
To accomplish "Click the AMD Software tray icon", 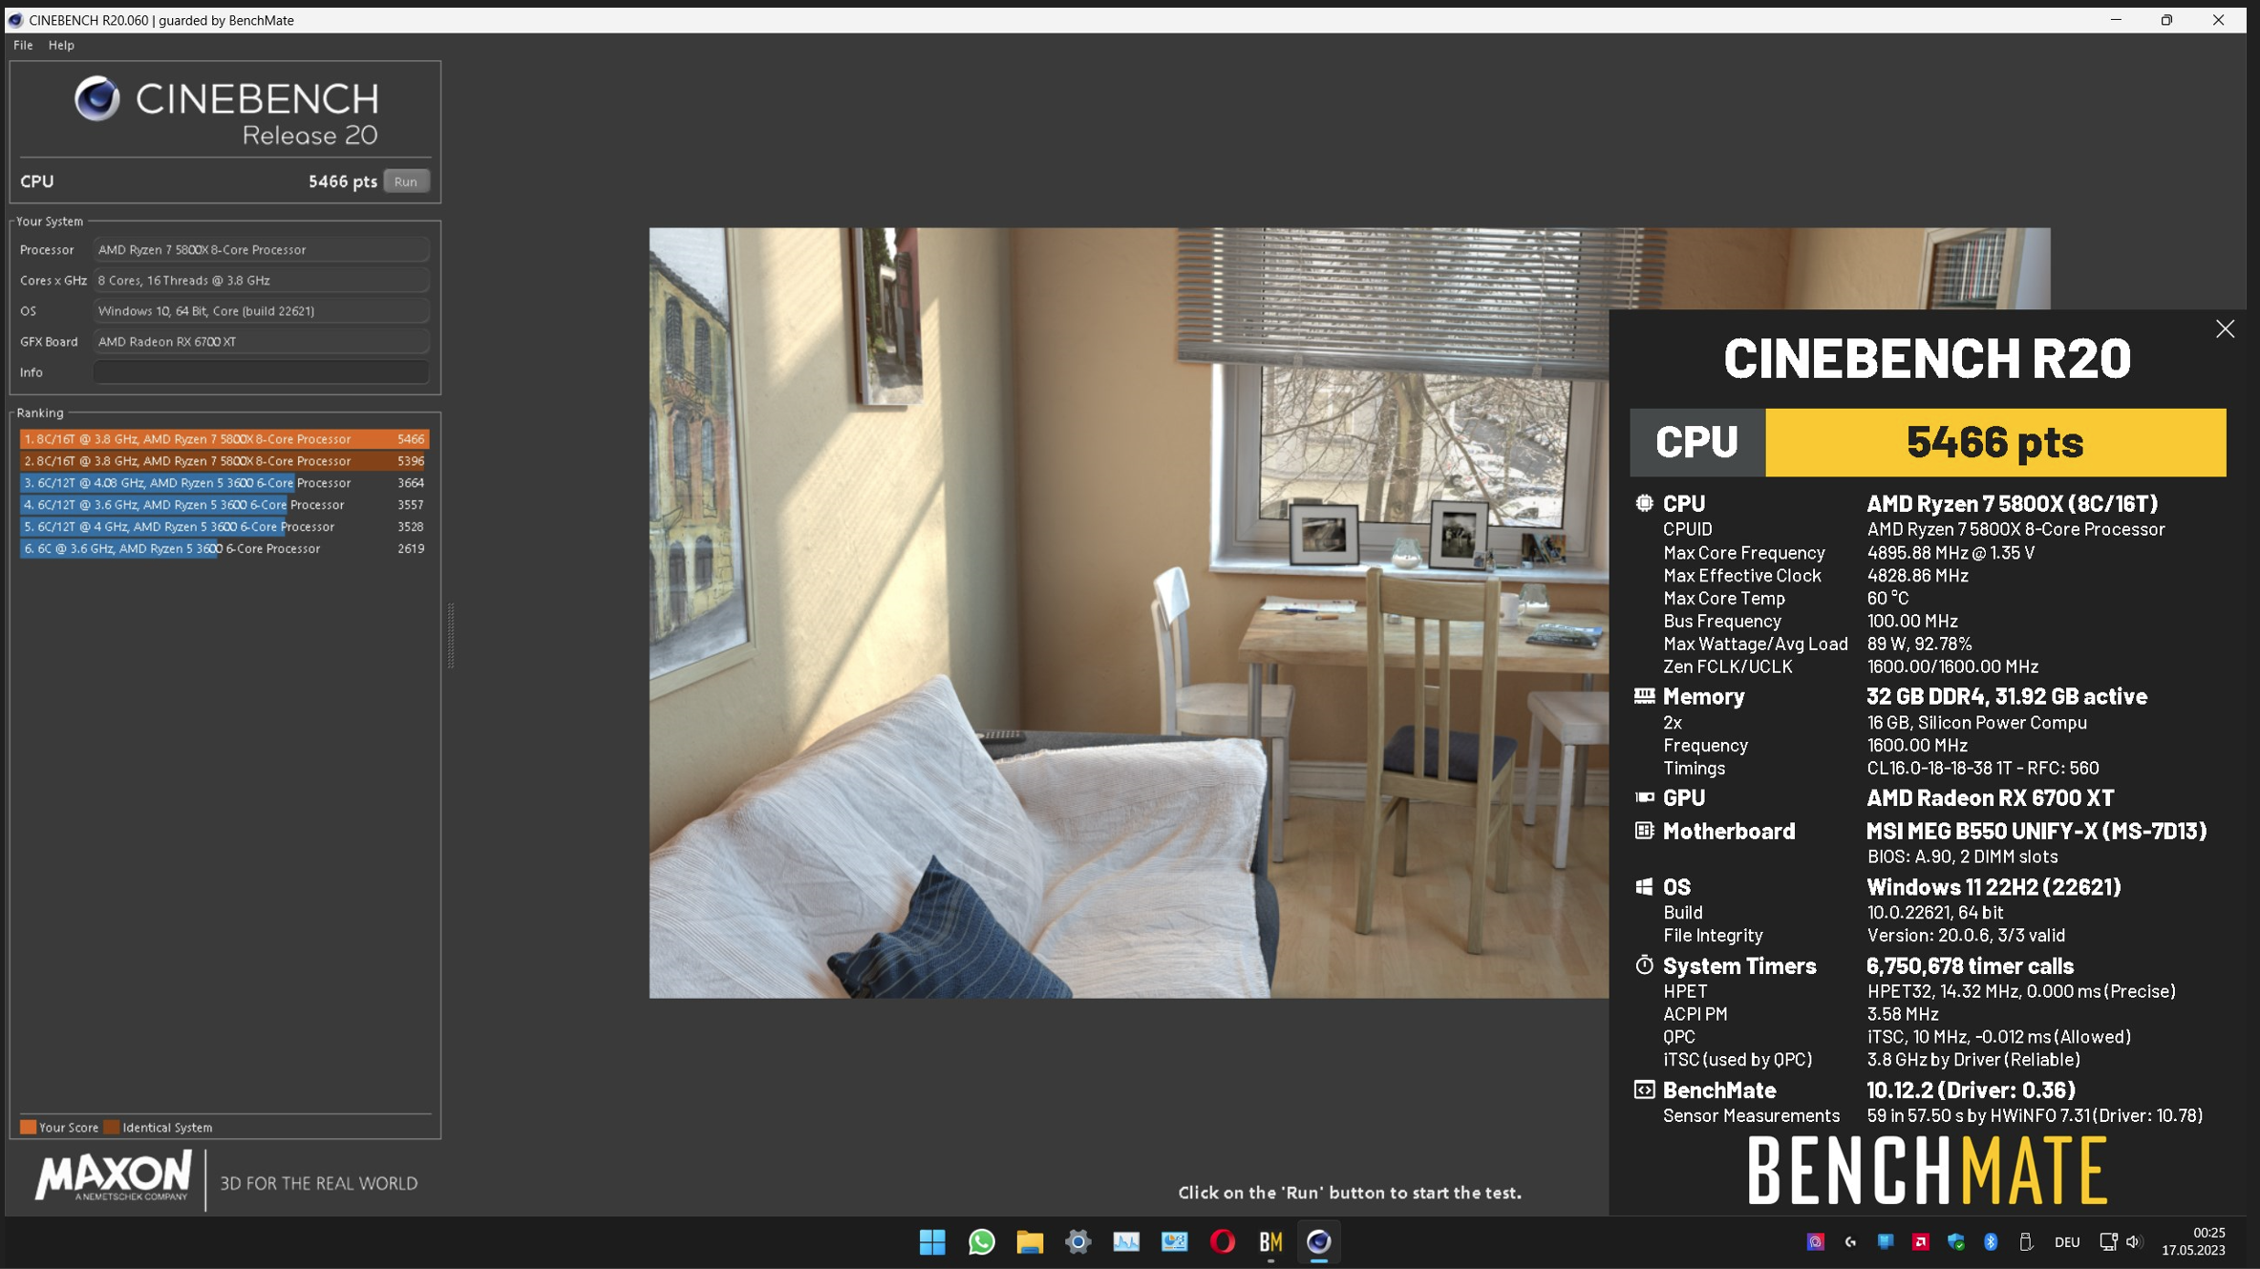I will 1920,1241.
